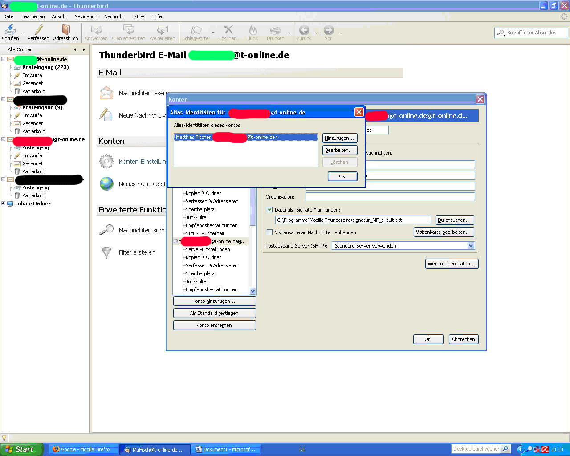Click Weitere Identitäten... button
570x456 pixels.
452,264
